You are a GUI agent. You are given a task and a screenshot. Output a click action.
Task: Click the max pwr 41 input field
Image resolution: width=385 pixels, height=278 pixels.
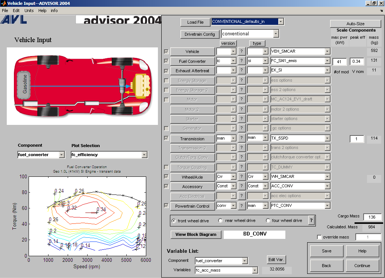340,62
